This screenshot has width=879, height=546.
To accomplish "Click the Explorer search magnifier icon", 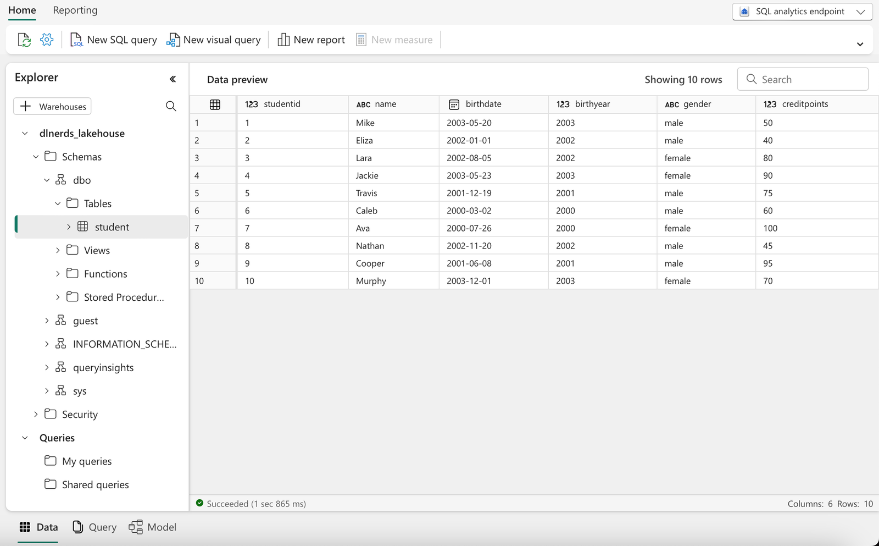I will (x=171, y=106).
